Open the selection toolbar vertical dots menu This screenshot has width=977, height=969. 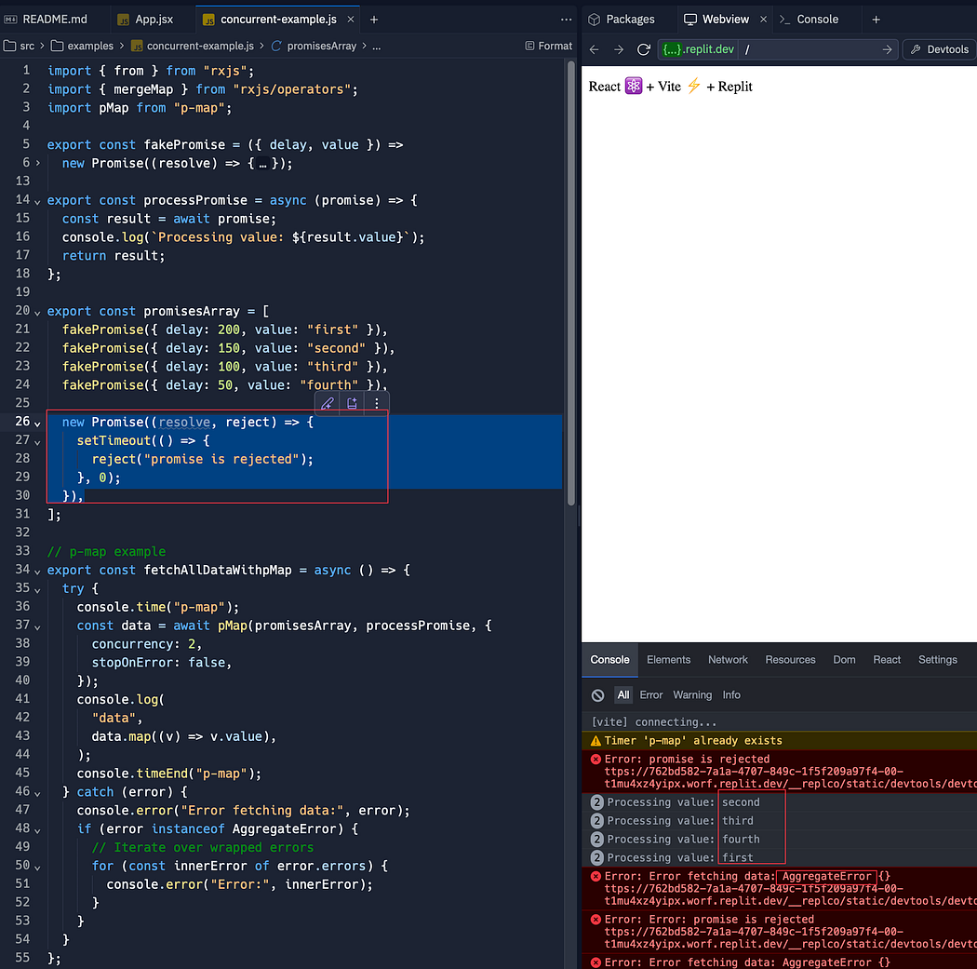(x=376, y=403)
